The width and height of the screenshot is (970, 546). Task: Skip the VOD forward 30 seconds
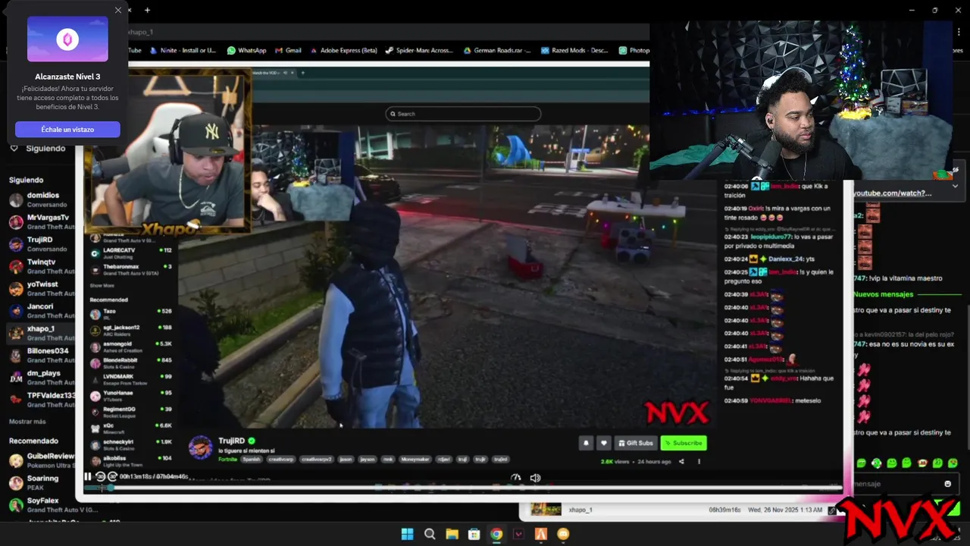(112, 477)
